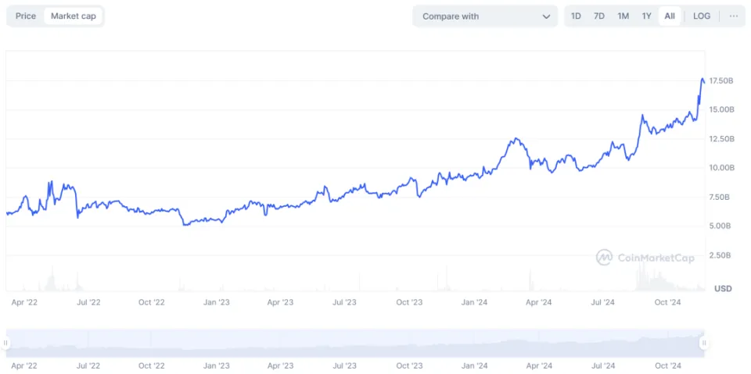Click the chart peak near 17.50B
Viewport: 751px width, 374px height.
(702, 79)
